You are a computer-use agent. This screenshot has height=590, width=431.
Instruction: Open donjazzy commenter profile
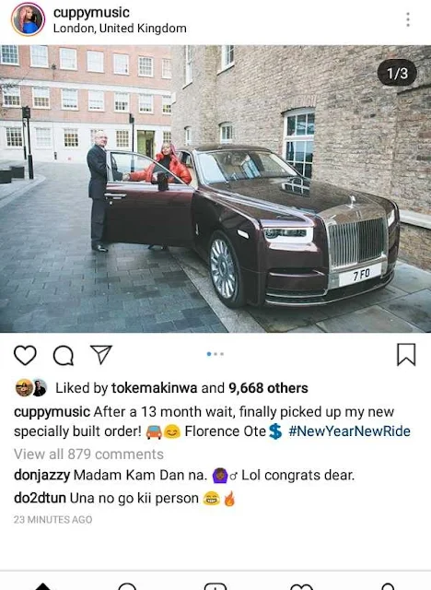(41, 476)
